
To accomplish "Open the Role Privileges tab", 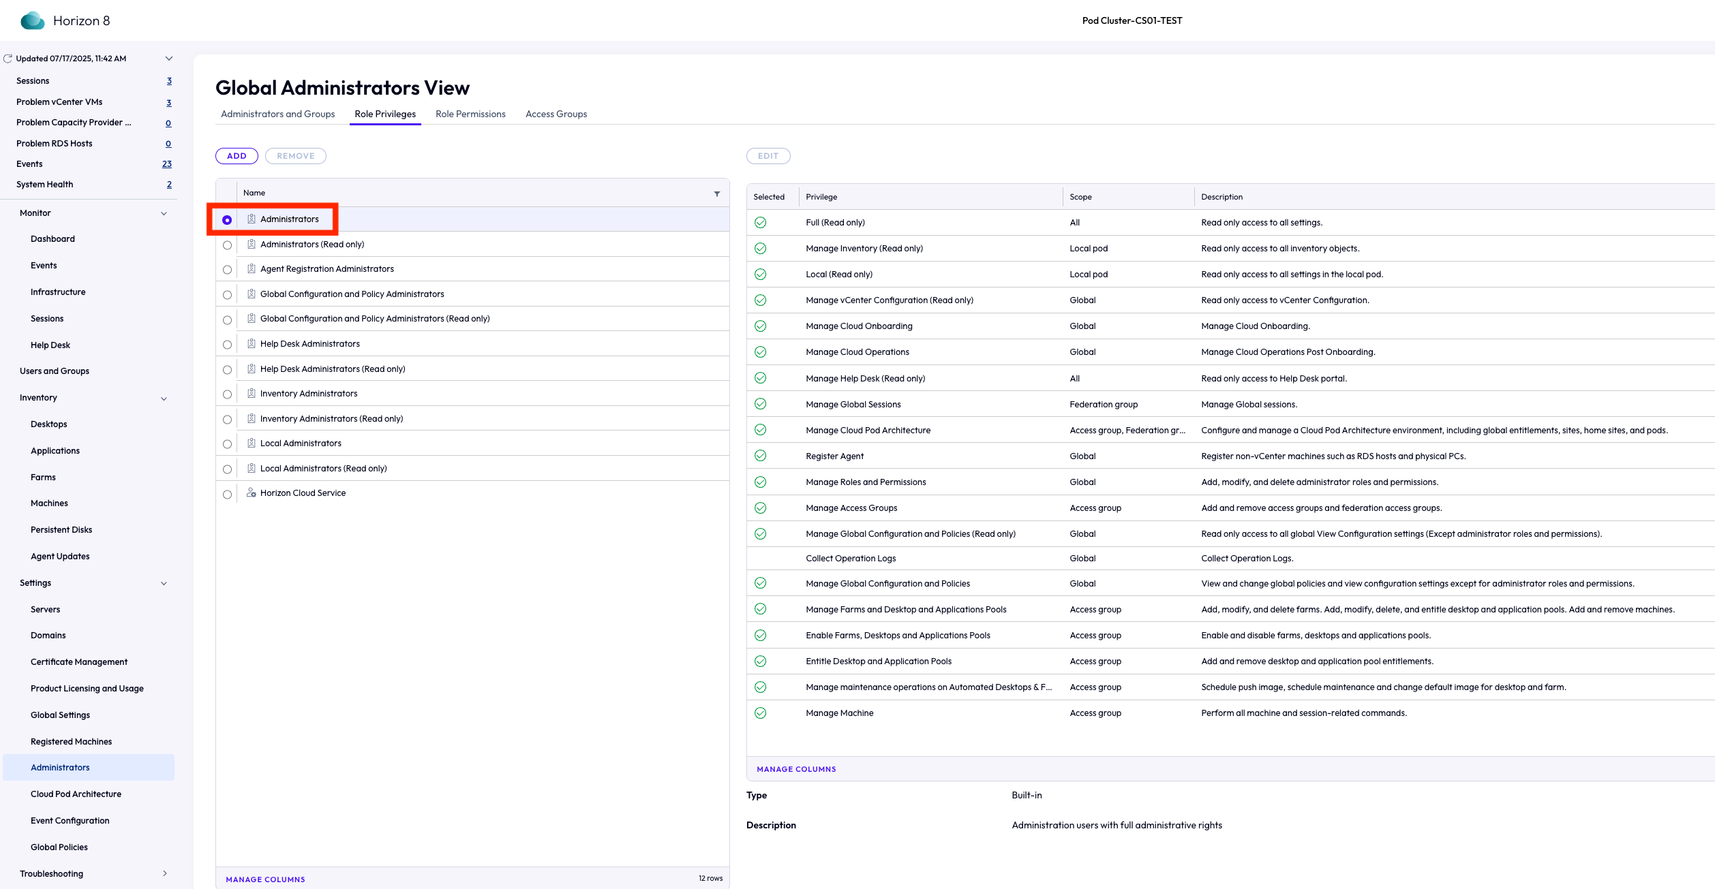I will coord(385,114).
